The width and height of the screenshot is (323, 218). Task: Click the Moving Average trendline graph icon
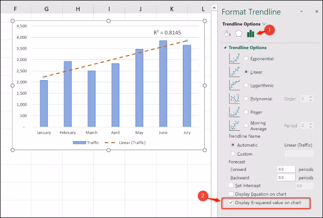point(235,125)
